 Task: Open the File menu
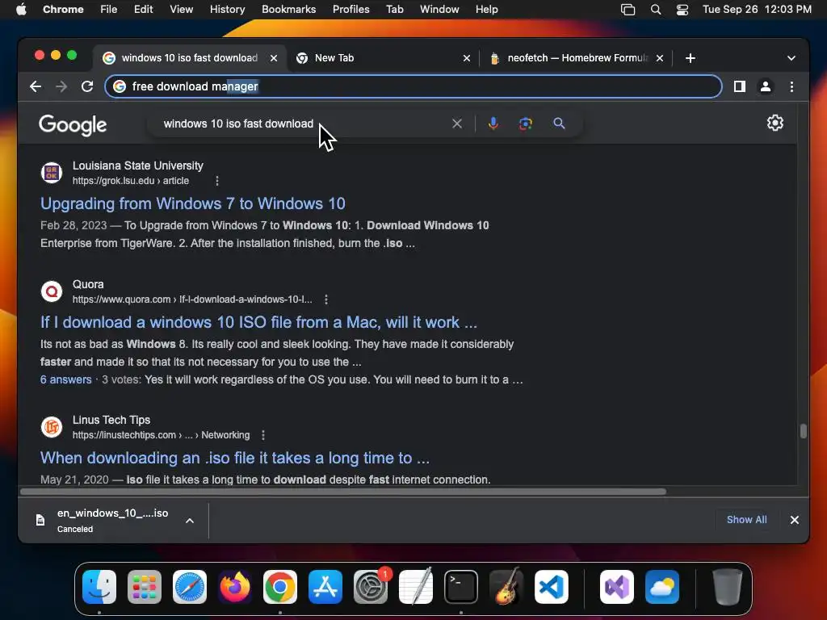pos(109,10)
